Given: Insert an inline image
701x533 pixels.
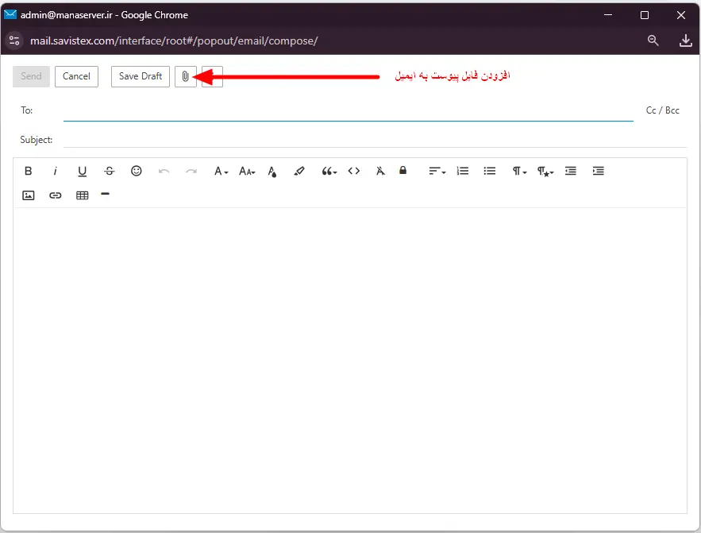Looking at the screenshot, I should coord(28,195).
